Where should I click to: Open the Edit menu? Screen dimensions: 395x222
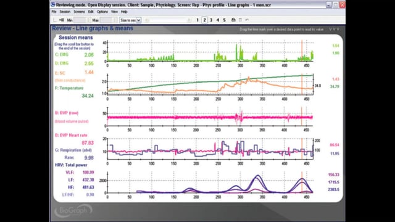pyautogui.click(x=91, y=12)
